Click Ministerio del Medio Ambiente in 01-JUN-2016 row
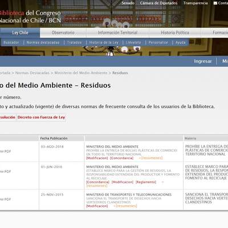The width and height of the screenshot is (228, 228). pyautogui.click(x=112, y=167)
